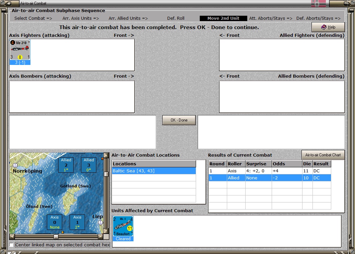
Task: Click the Roller column header
Action: 236,164
